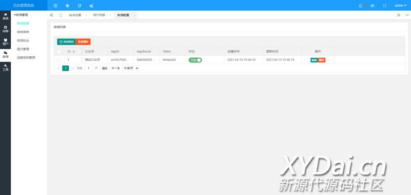Toggle the sidebar collapse hamburger icon
411x195 pixels.
(55, 6)
